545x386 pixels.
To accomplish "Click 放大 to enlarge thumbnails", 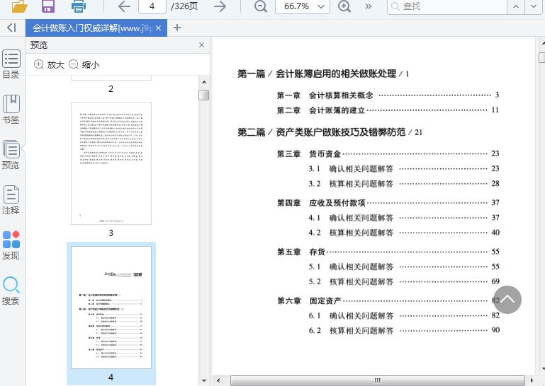I will (49, 64).
